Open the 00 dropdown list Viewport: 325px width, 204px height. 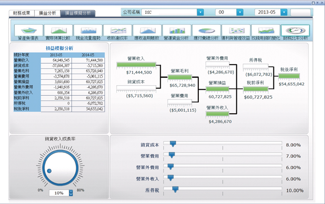click(x=240, y=12)
